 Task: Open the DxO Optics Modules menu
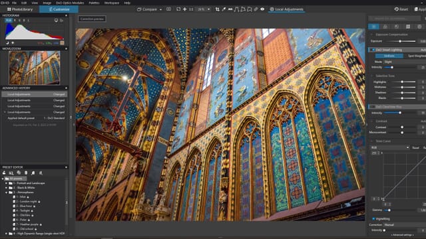click(x=70, y=3)
